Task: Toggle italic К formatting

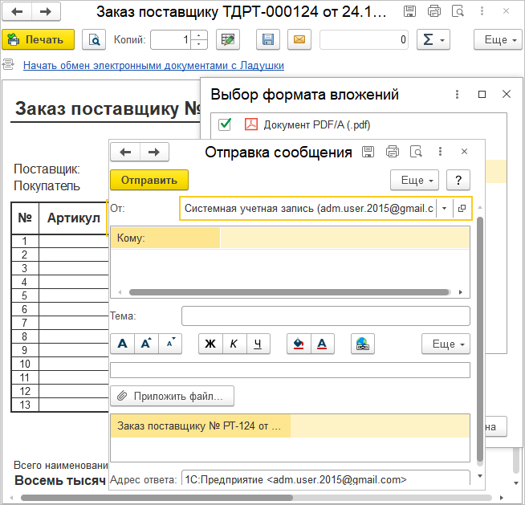Action: (234, 344)
